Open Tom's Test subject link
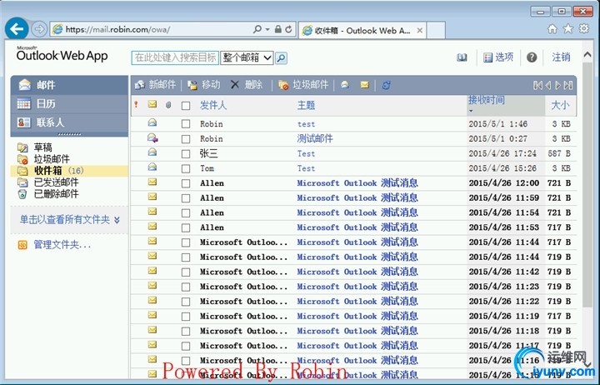This screenshot has height=385, width=600. tap(306, 168)
